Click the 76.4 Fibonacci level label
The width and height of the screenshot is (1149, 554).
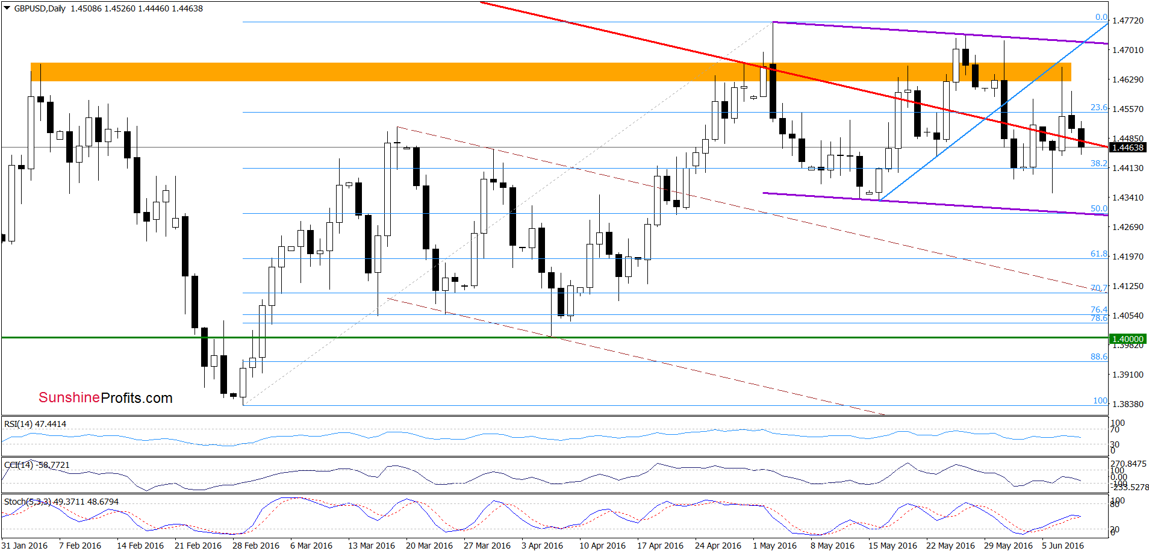1099,310
